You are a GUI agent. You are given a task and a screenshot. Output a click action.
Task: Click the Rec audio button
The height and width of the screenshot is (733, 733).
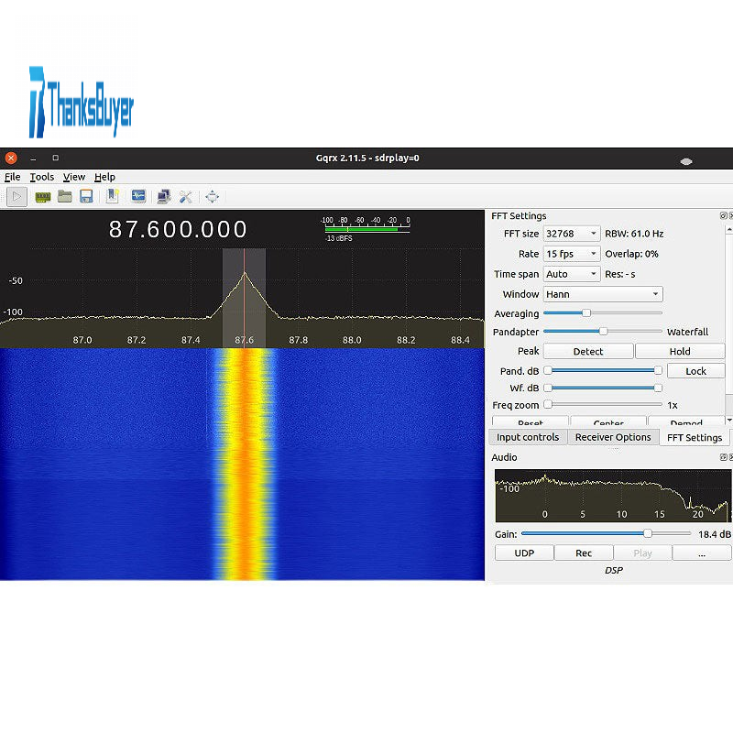point(584,552)
